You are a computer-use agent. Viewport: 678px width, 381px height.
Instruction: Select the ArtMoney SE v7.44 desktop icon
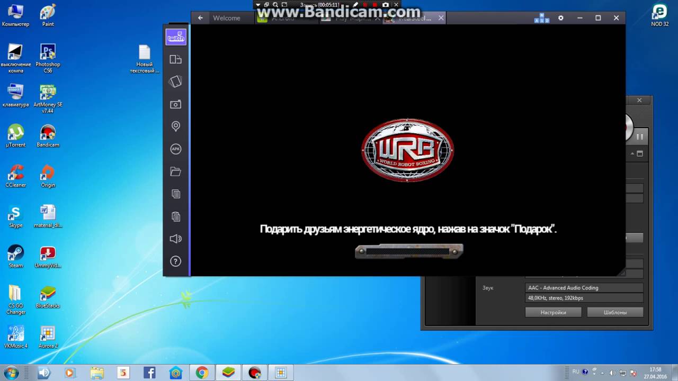coord(48,99)
